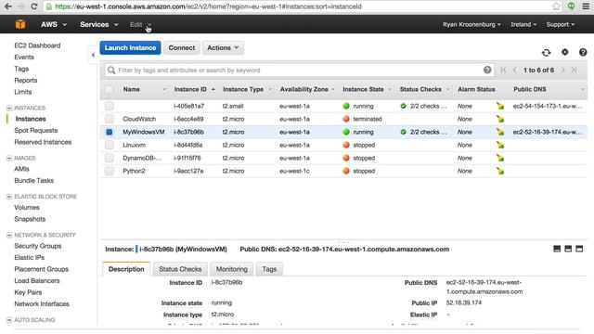Click alarm icon for instance i-405e81a7

coord(500,106)
